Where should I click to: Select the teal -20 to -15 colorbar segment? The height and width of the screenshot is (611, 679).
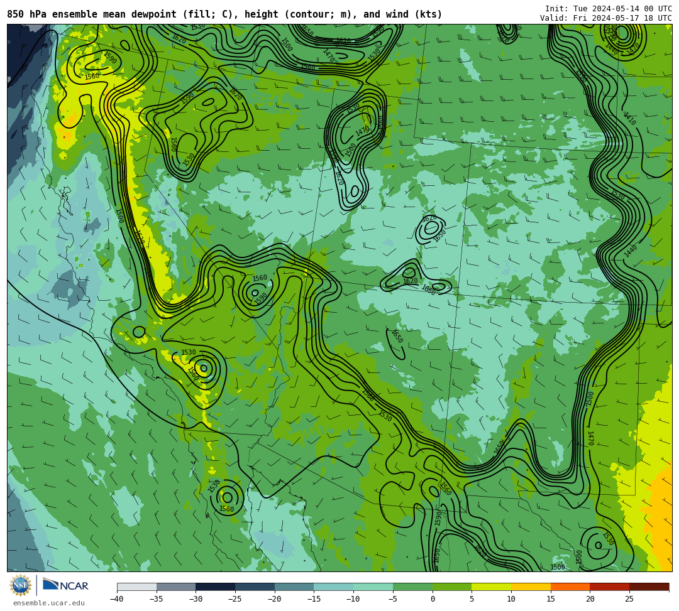click(x=294, y=587)
